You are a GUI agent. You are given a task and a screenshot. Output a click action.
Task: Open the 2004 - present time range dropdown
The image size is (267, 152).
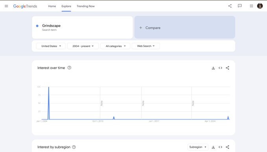pyautogui.click(x=83, y=46)
